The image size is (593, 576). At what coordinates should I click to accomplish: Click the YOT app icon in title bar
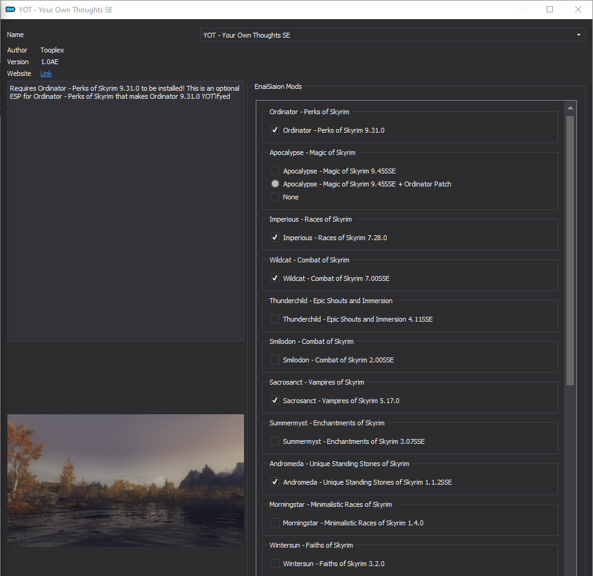(x=11, y=9)
